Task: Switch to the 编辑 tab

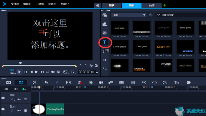Action: point(132,6)
